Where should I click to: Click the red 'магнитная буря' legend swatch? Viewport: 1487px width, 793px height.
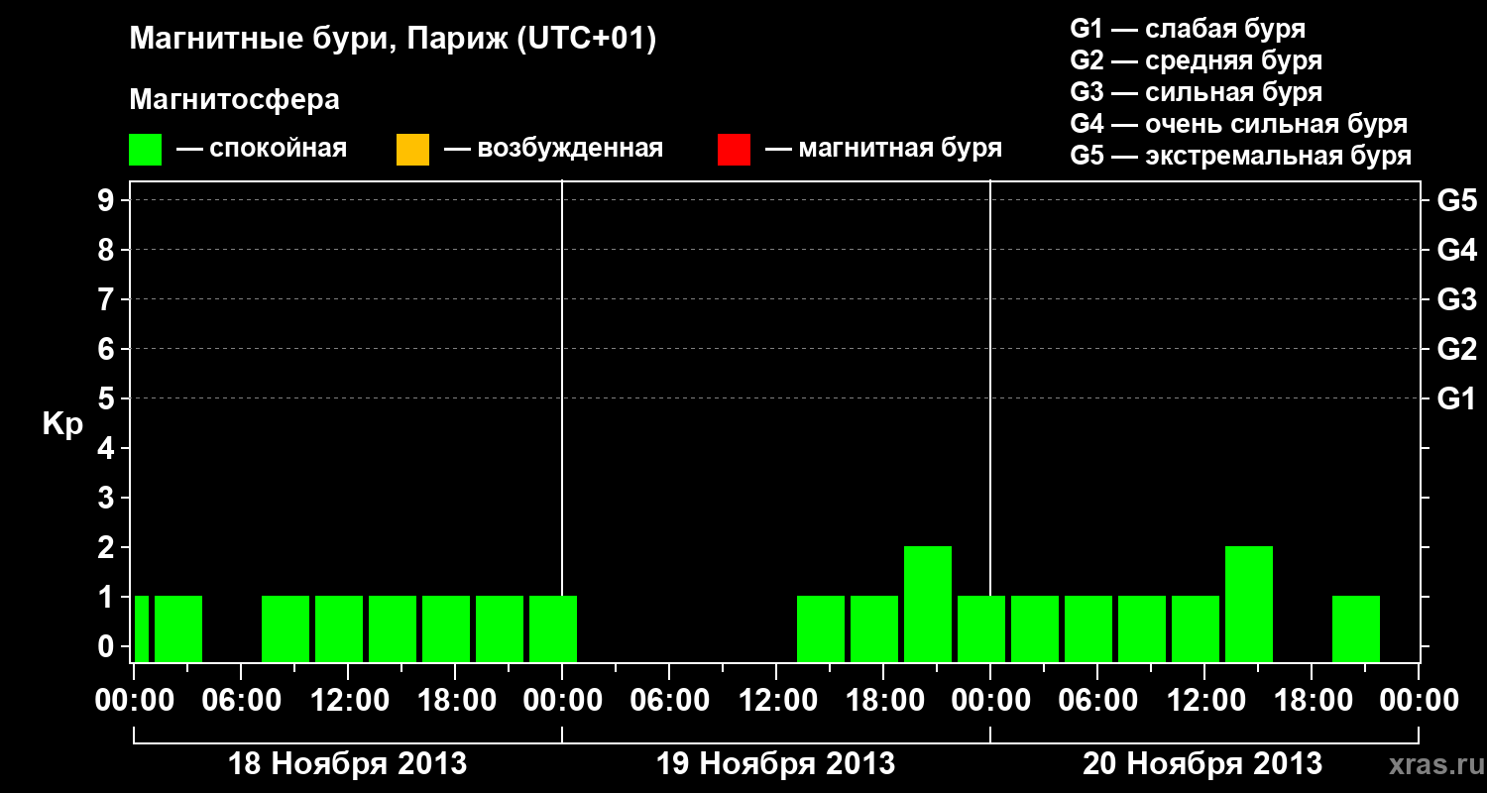[734, 150]
